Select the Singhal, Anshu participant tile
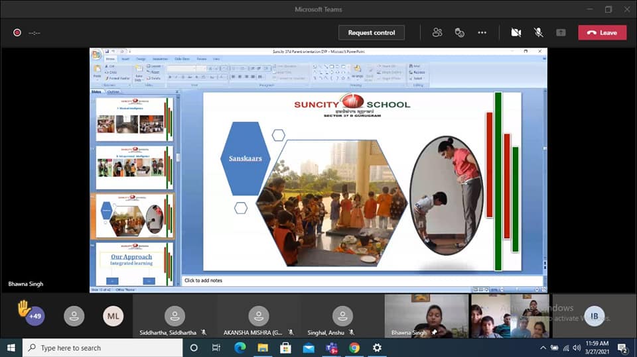Viewport: 637px width, 357px height. 342,317
